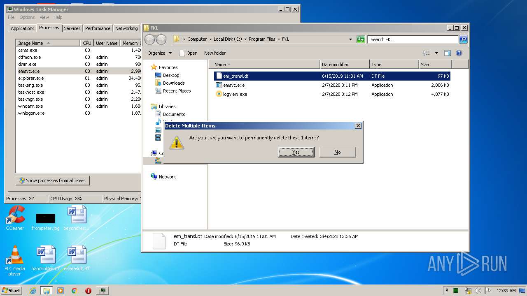
Task: Sort files by Type column
Action: (394, 65)
